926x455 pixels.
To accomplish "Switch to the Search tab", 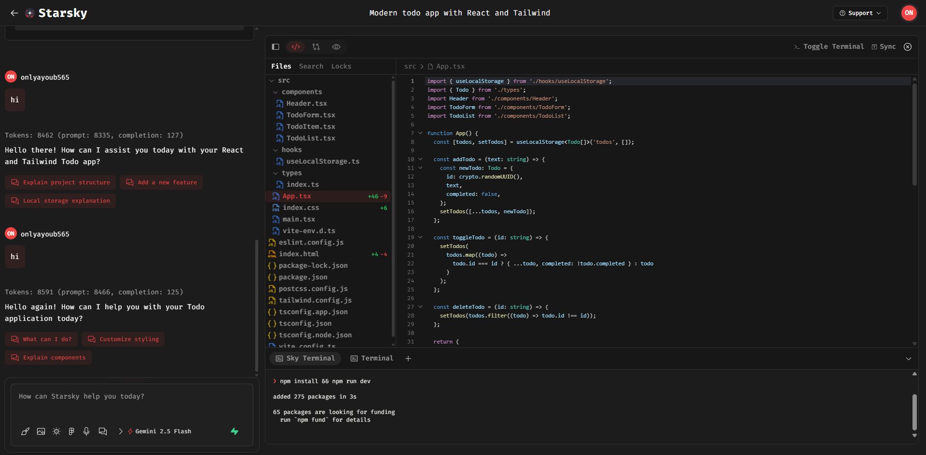I will (x=311, y=67).
